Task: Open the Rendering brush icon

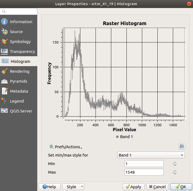Action: (4, 71)
